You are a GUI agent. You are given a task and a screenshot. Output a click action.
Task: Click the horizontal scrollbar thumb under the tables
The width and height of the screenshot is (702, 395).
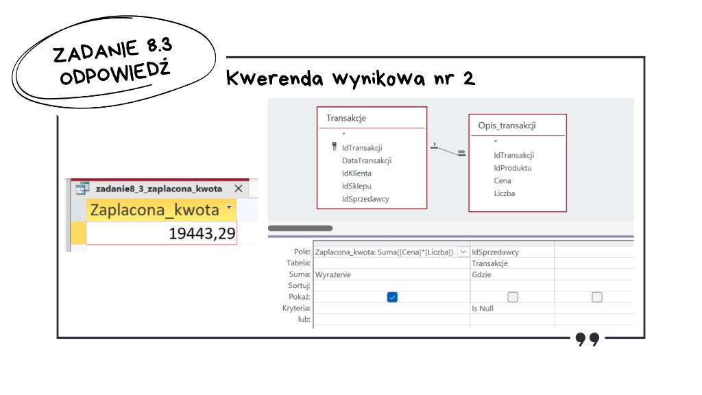pos(300,228)
